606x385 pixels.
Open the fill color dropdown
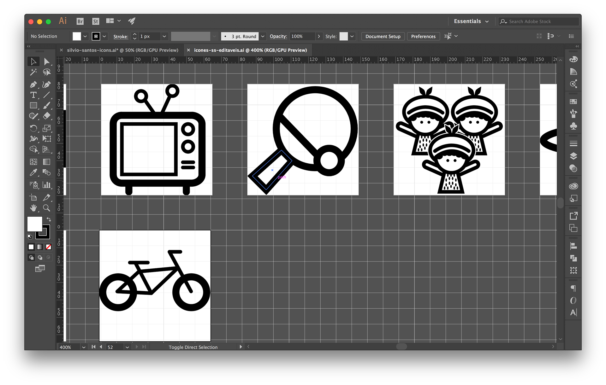click(x=85, y=36)
